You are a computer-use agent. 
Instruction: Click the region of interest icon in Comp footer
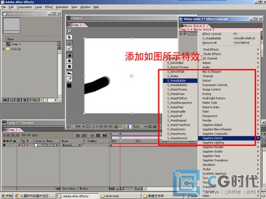pyautogui.click(x=150, y=126)
